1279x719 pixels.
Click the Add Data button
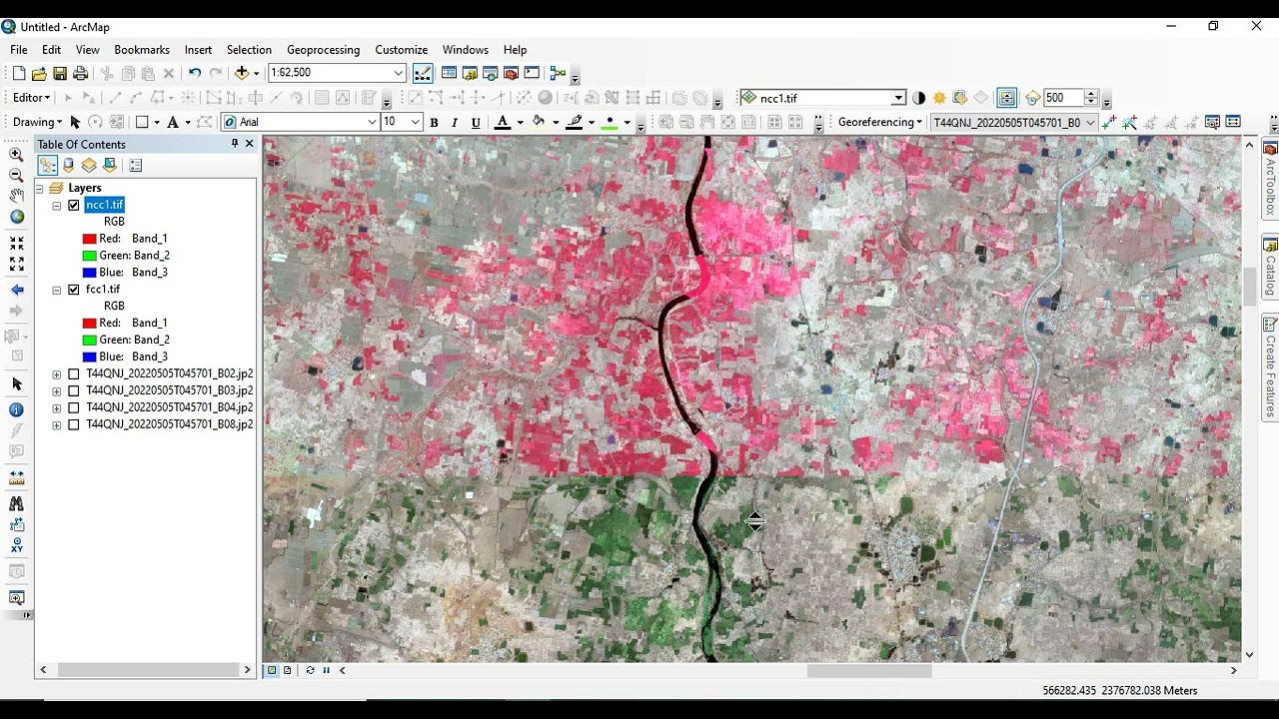(x=241, y=73)
